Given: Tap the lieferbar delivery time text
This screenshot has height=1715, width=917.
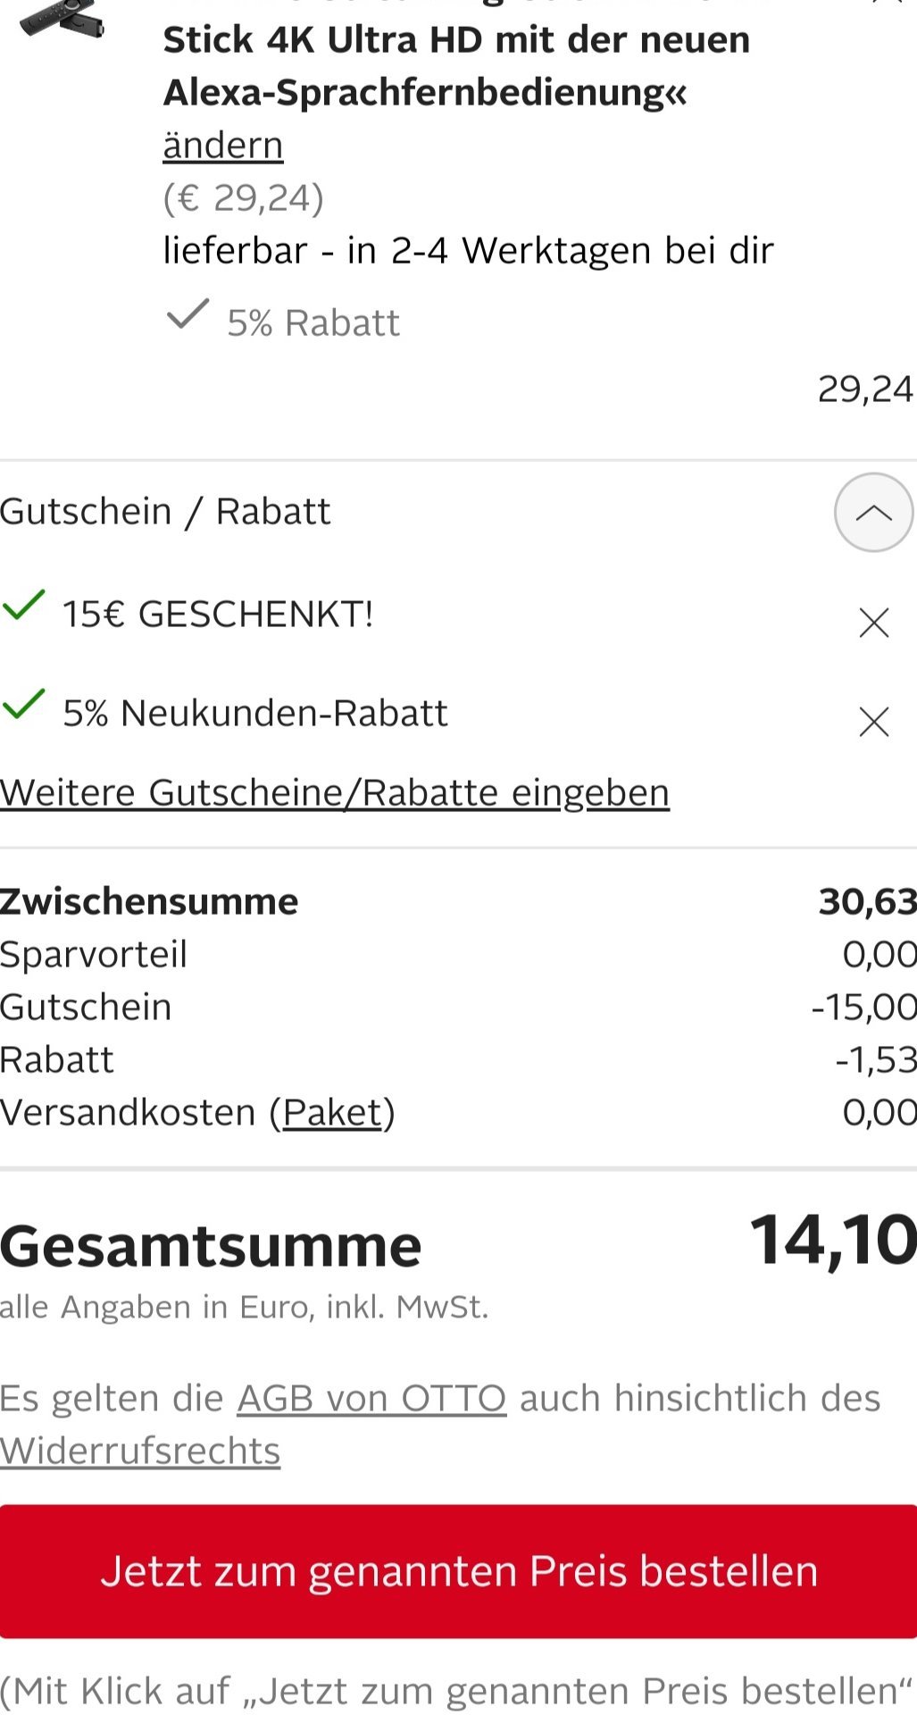Looking at the screenshot, I should (x=468, y=250).
